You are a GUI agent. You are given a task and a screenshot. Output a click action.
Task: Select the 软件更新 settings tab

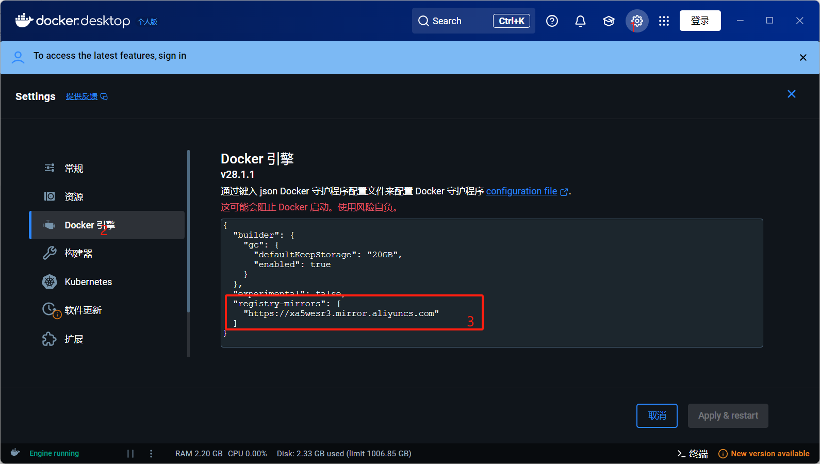[x=107, y=310]
